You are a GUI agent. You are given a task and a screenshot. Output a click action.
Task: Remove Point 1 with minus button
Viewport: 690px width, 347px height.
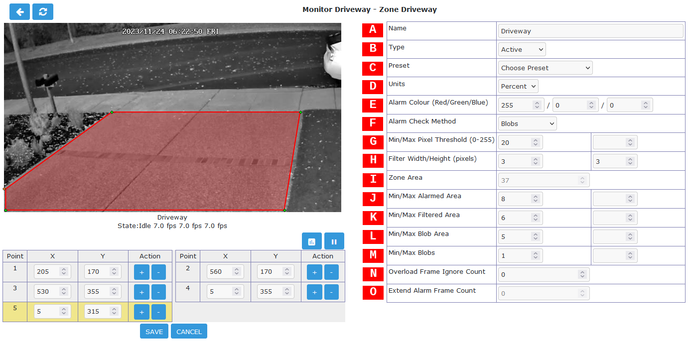click(x=158, y=272)
